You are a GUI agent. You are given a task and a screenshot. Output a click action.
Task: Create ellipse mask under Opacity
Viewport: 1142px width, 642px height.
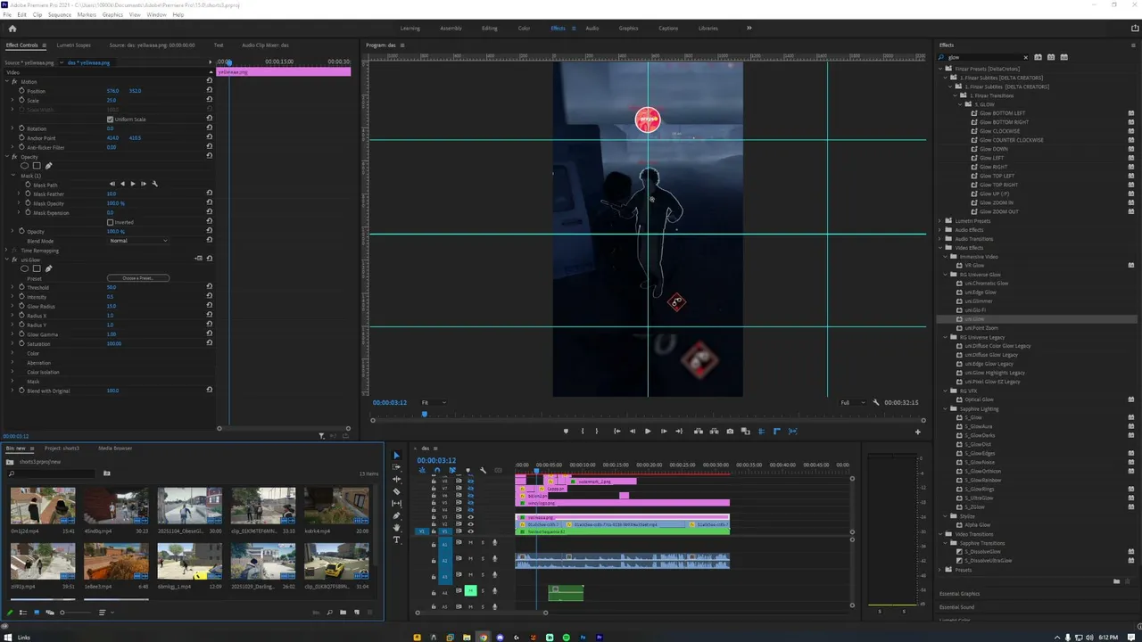[25, 166]
